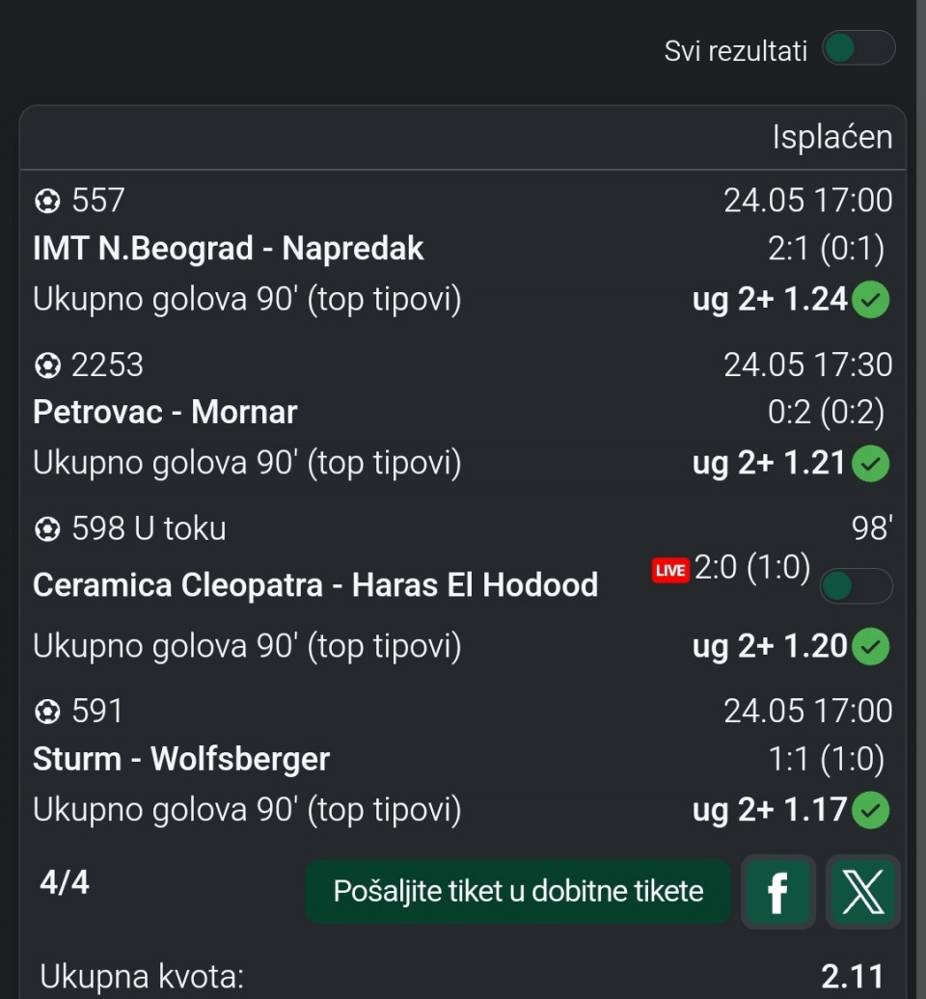Click green checkmark next to 1.21
The height and width of the screenshot is (999, 926).
click(871, 463)
